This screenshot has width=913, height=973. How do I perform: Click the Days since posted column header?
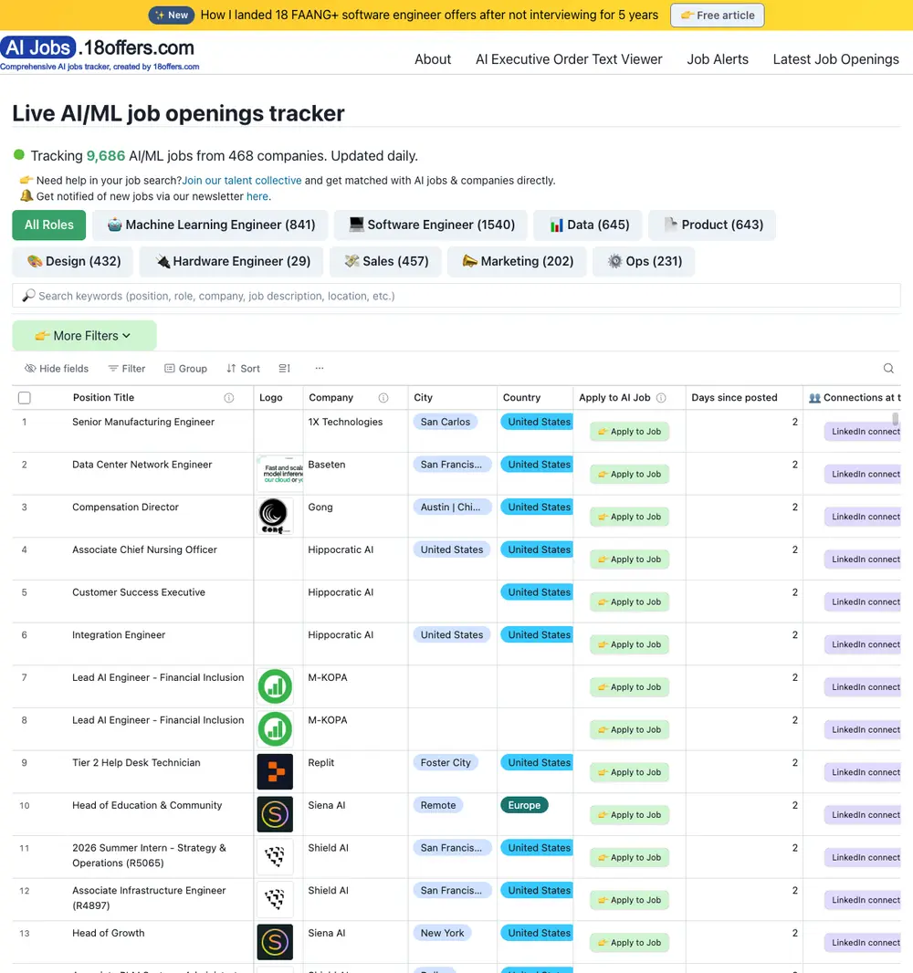pyautogui.click(x=743, y=397)
